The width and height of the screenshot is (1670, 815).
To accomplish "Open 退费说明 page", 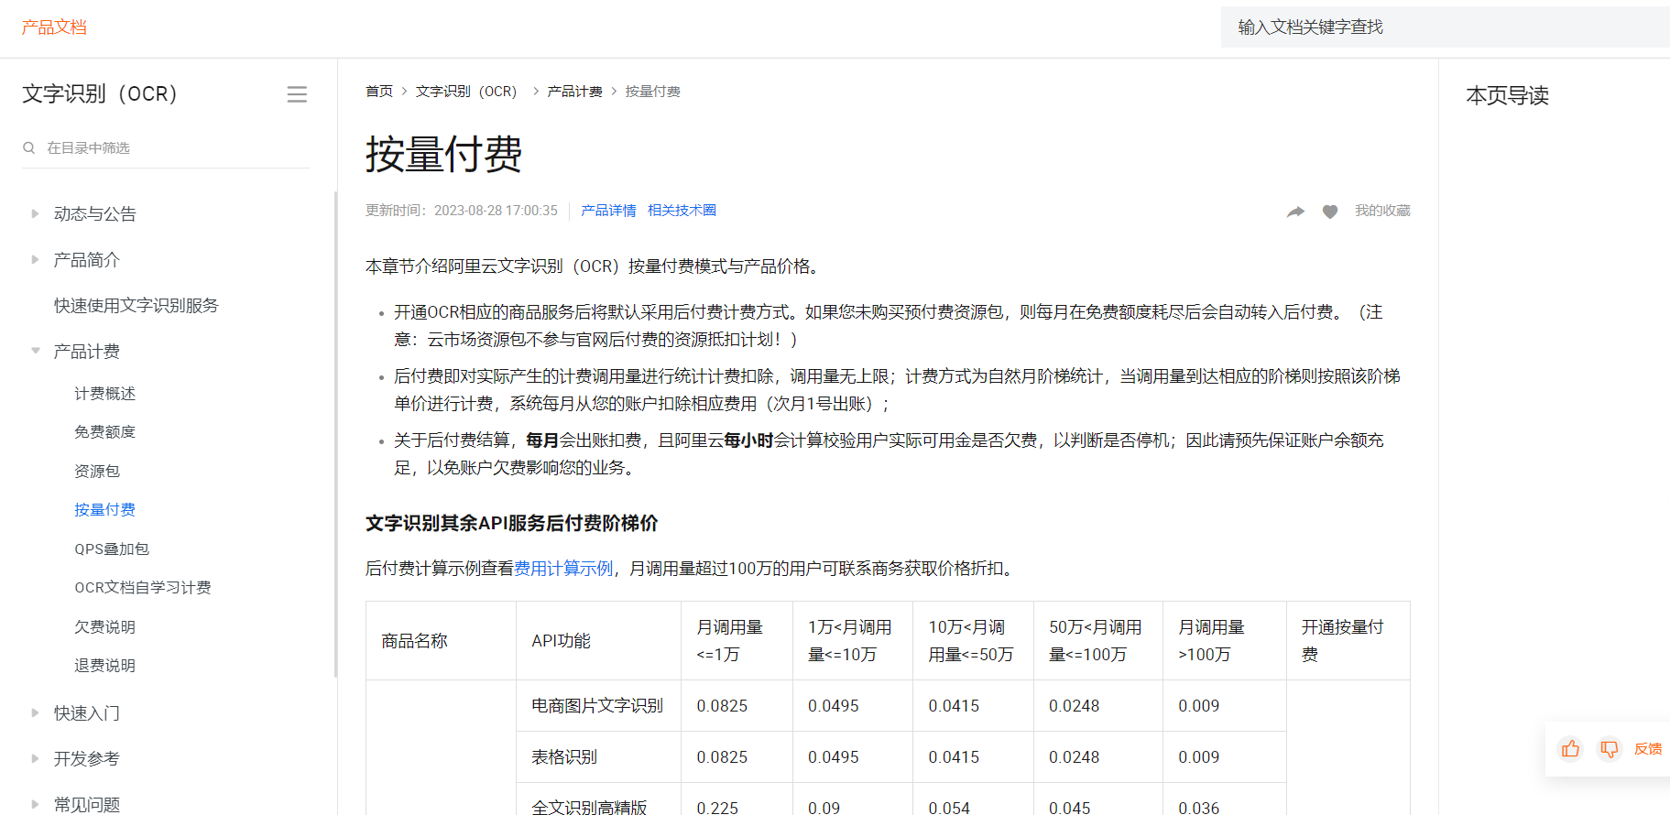I will [105, 666].
